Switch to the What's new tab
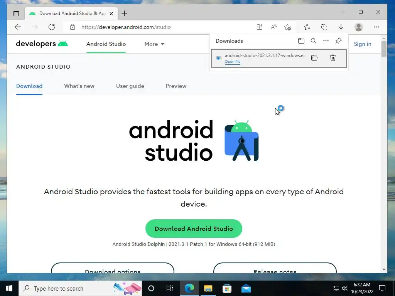 pyautogui.click(x=79, y=86)
